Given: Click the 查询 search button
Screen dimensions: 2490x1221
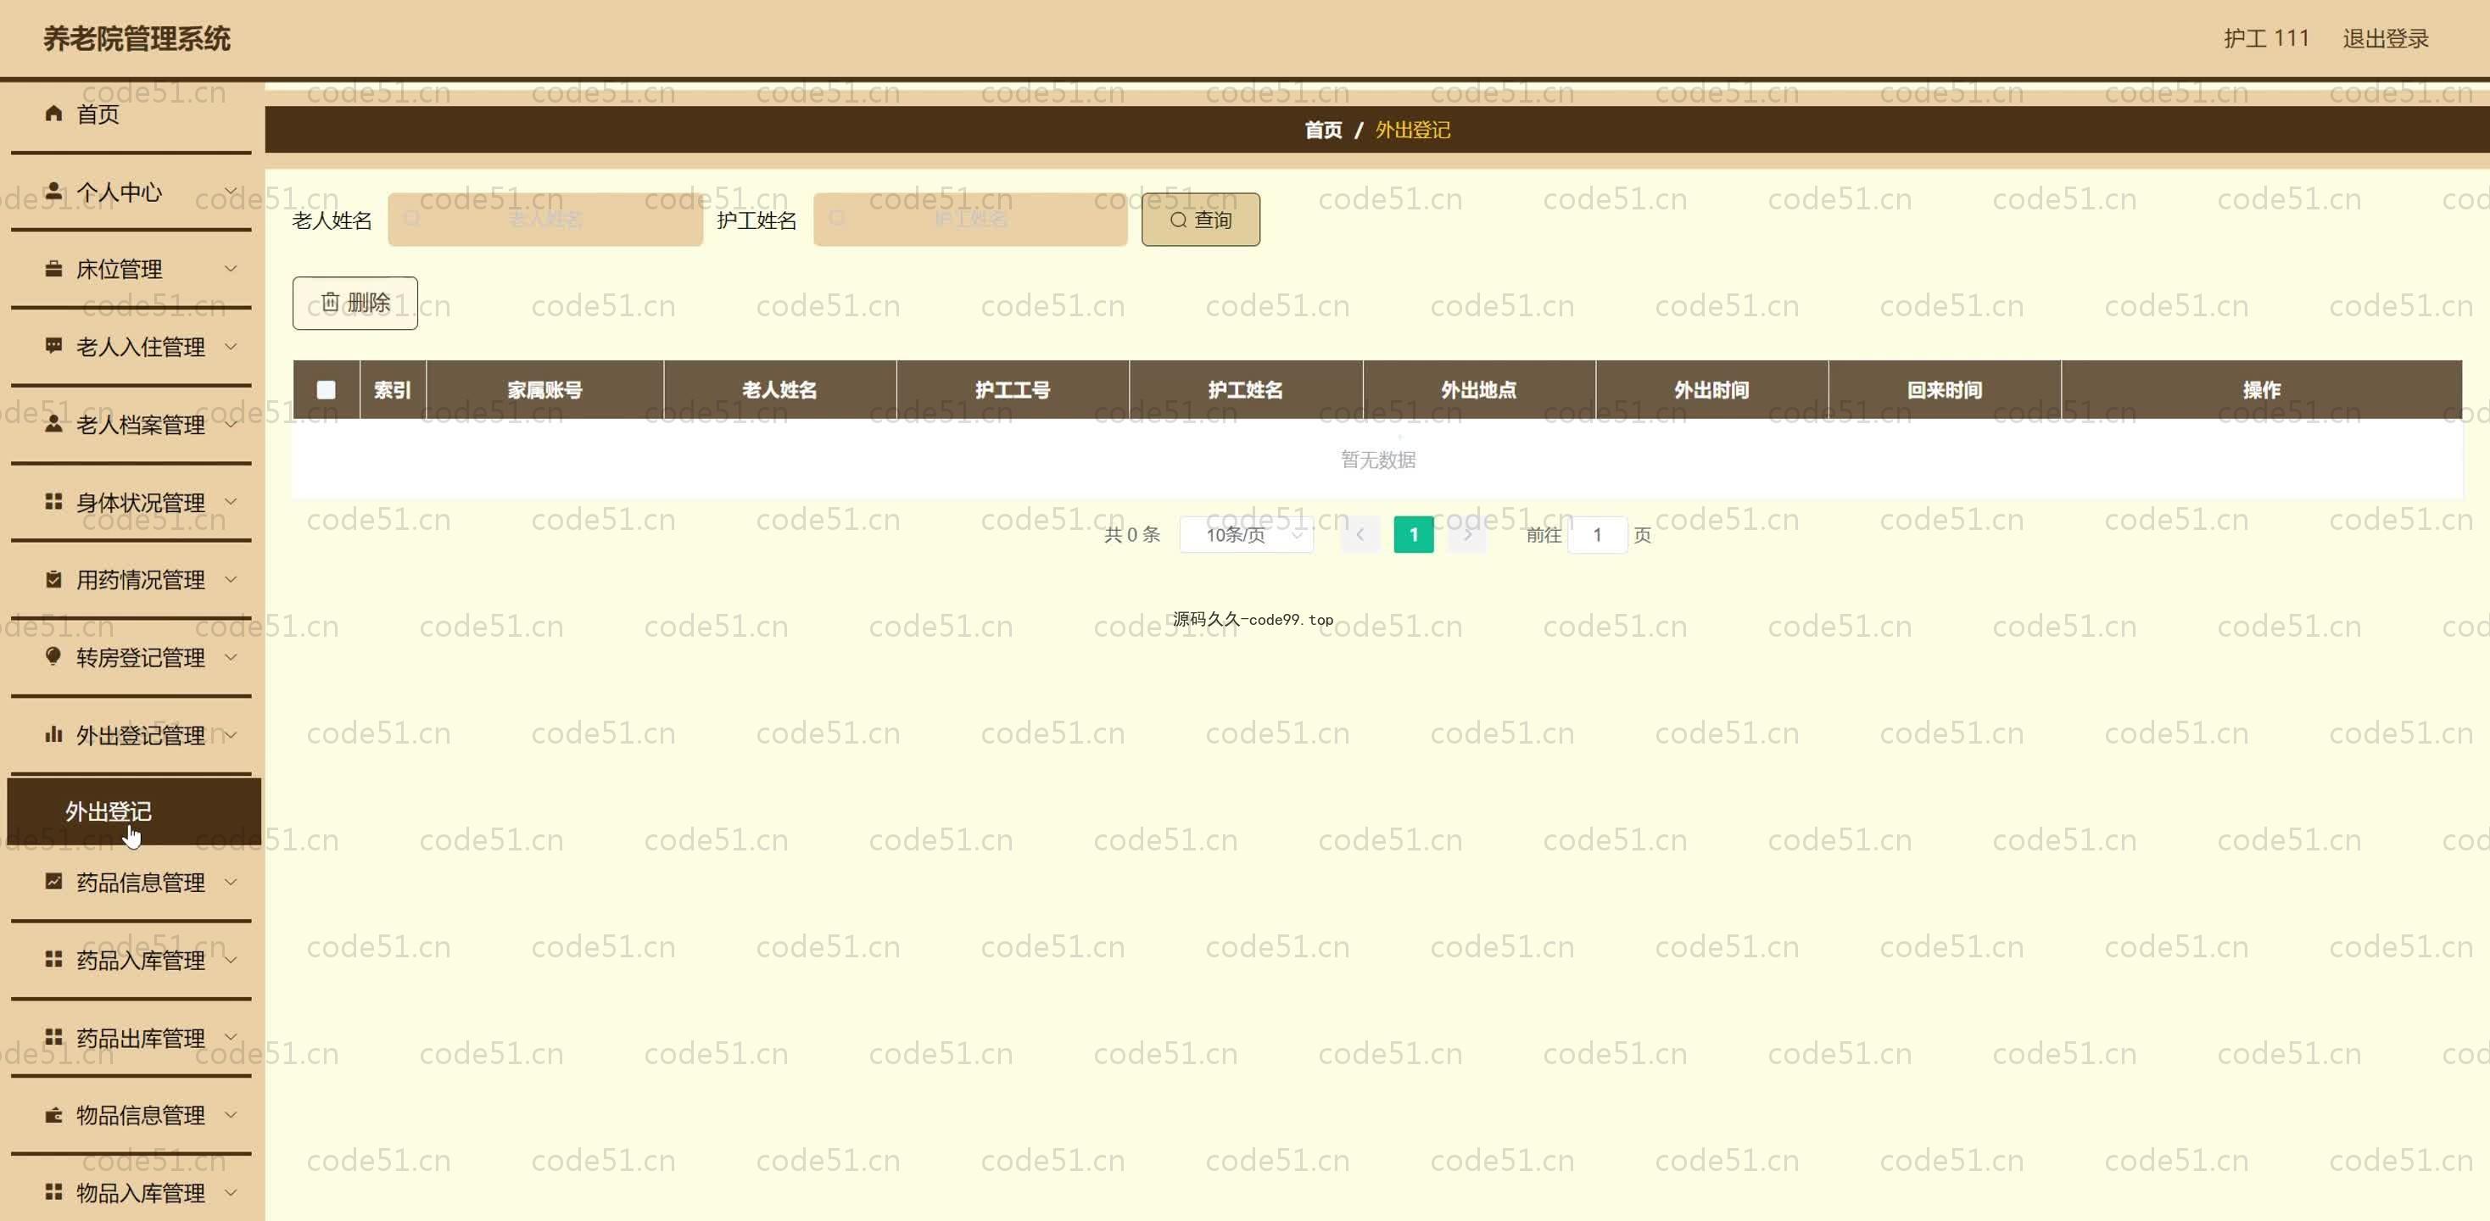Looking at the screenshot, I should (x=1201, y=220).
